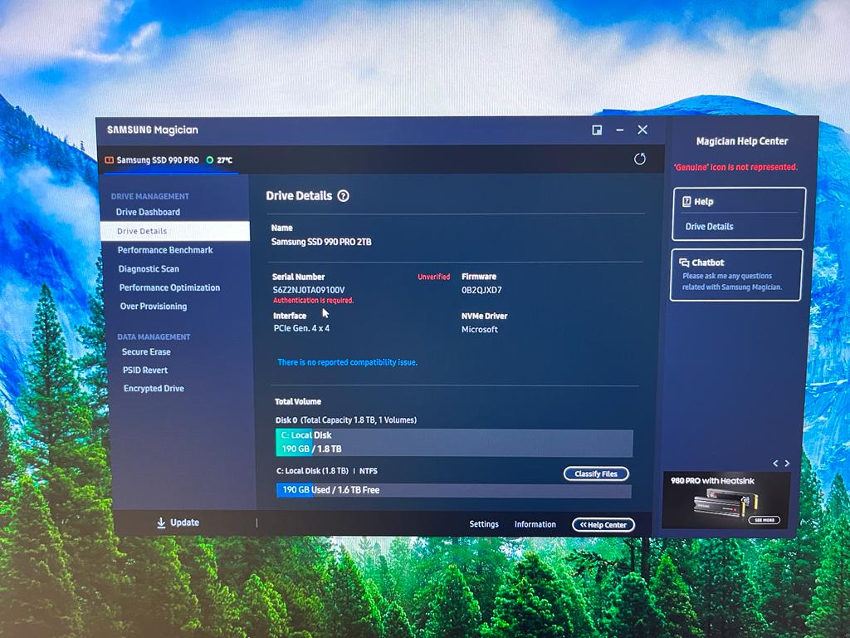Open Performance Benchmark
The height and width of the screenshot is (638, 850).
click(x=165, y=250)
